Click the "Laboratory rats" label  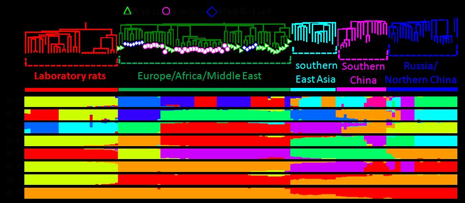click(71, 76)
